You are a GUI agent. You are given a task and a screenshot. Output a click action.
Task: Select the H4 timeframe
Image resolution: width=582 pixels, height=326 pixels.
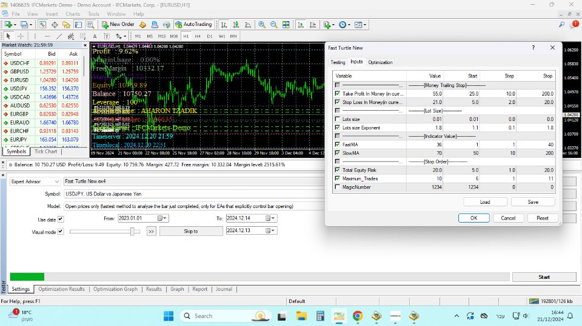[198, 36]
